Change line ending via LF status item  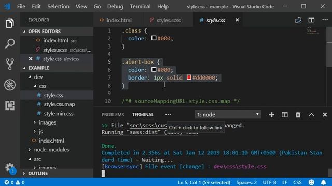pos(285,182)
